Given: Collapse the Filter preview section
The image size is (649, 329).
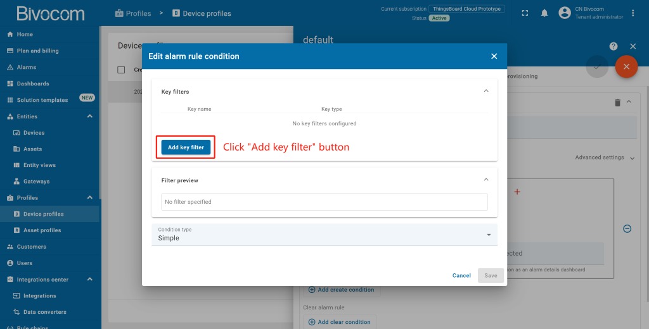Looking at the screenshot, I should [486, 180].
